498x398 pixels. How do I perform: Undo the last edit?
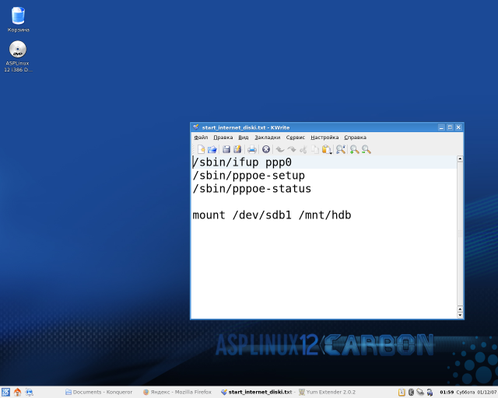pyautogui.click(x=280, y=149)
